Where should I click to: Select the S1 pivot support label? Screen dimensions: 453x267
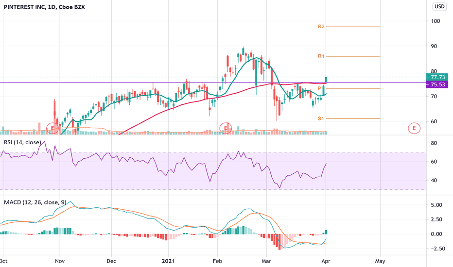[321, 118]
